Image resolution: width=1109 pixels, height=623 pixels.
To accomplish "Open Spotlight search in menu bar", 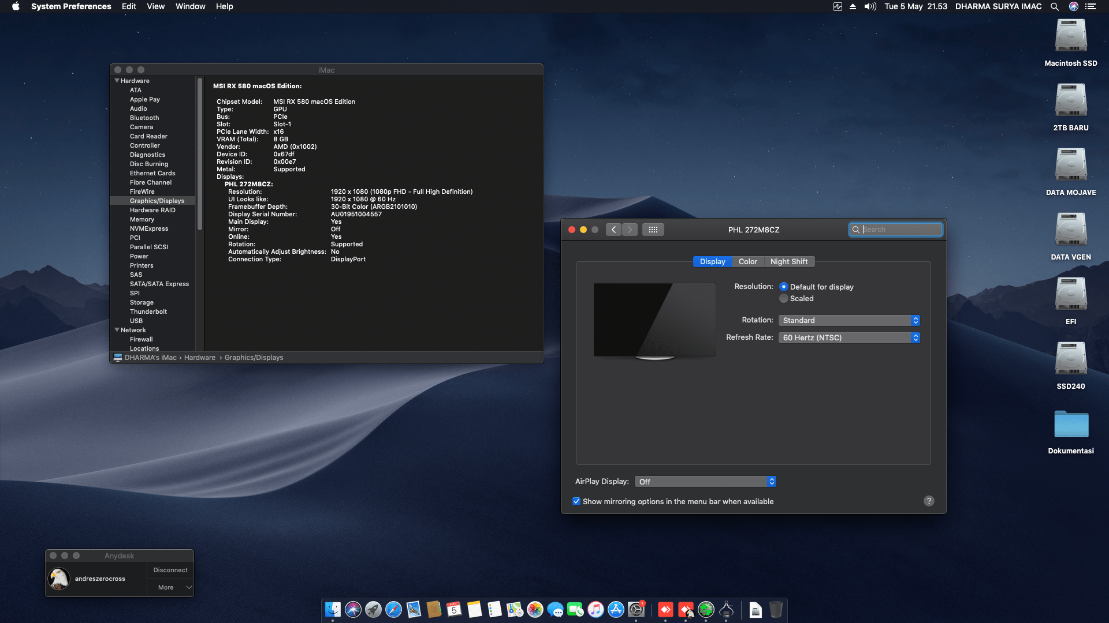I will [x=1055, y=6].
